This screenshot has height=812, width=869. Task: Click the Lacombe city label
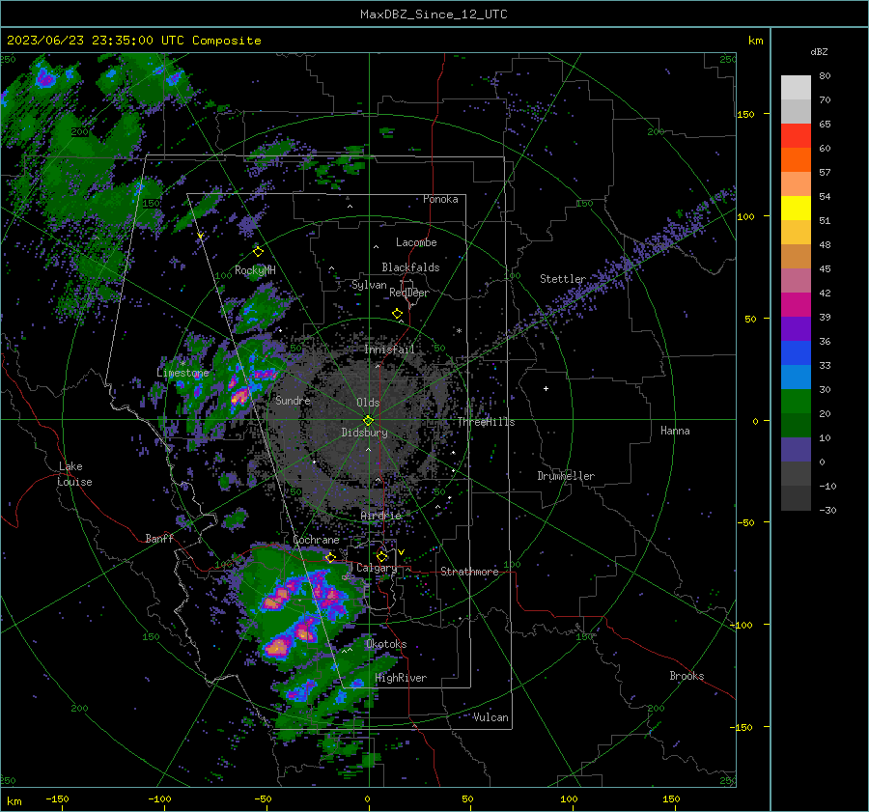(x=416, y=242)
